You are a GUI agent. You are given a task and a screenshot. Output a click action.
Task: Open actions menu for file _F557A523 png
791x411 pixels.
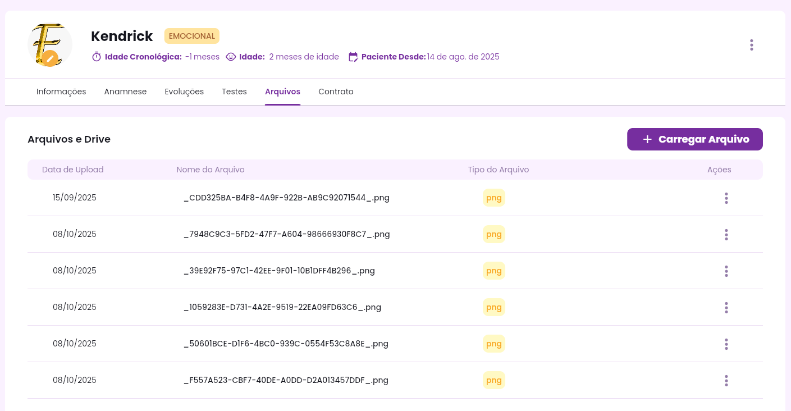click(726, 381)
